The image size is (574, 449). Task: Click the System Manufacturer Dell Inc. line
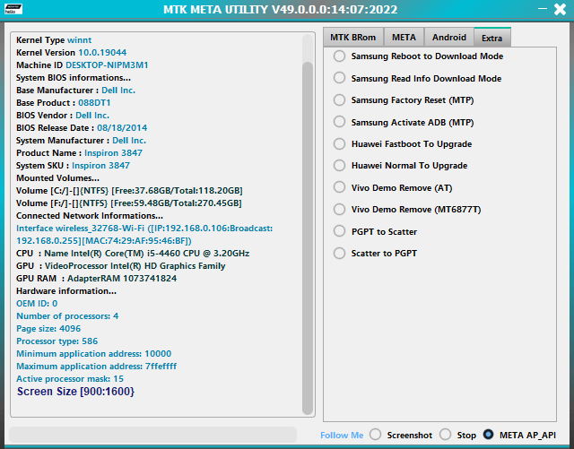click(x=81, y=141)
